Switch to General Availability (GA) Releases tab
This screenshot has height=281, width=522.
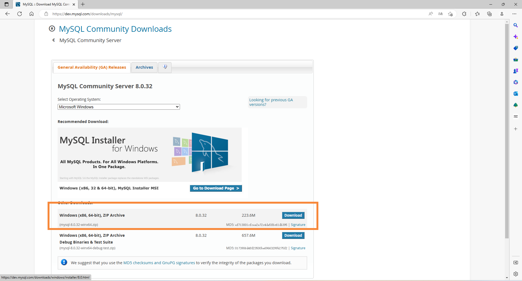92,67
